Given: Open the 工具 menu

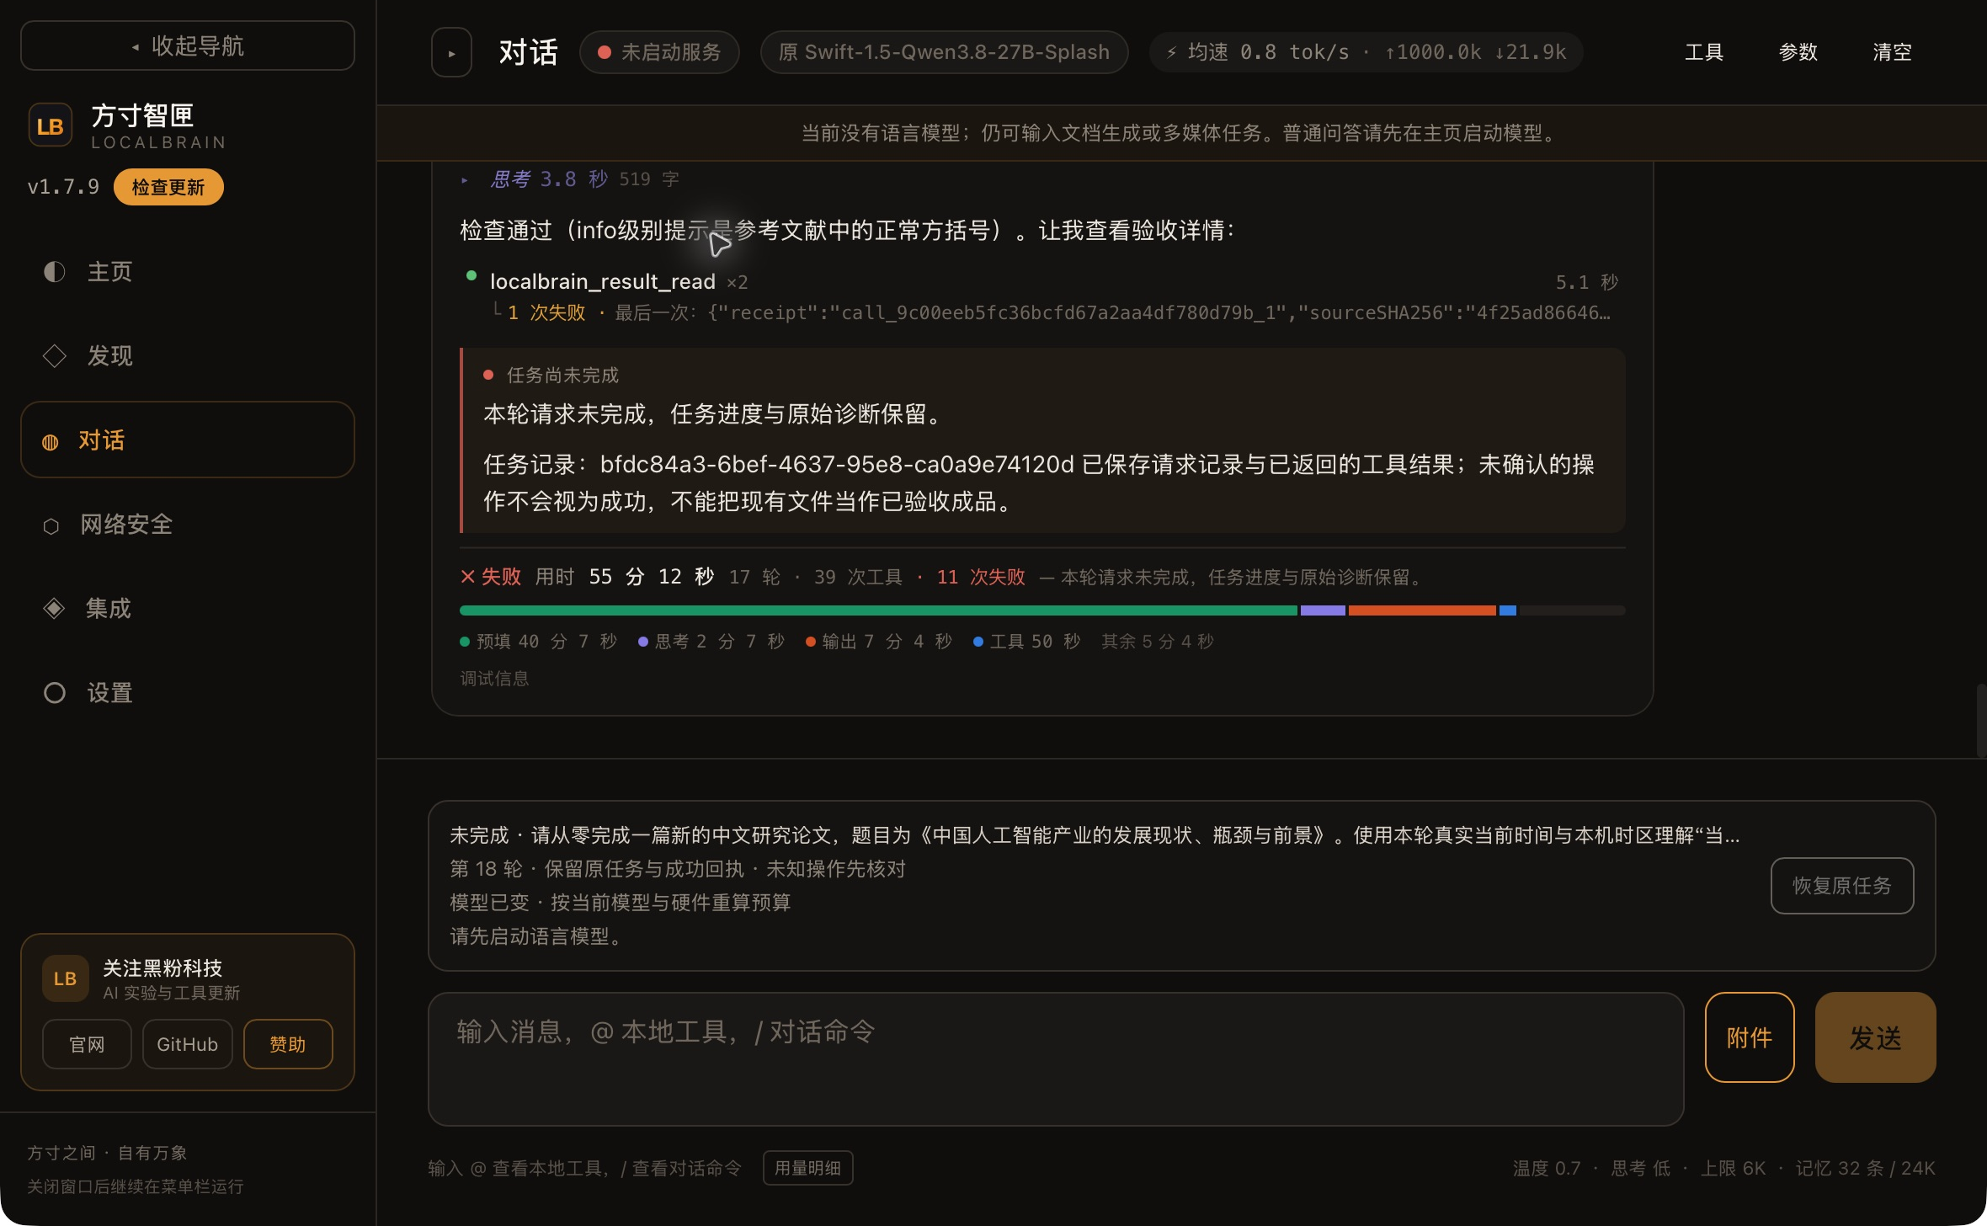Looking at the screenshot, I should (x=1704, y=52).
